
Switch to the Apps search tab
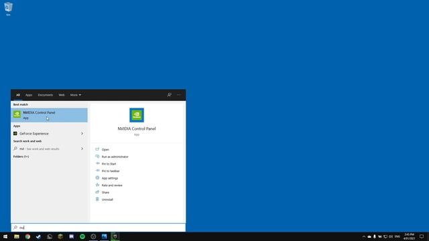point(29,95)
